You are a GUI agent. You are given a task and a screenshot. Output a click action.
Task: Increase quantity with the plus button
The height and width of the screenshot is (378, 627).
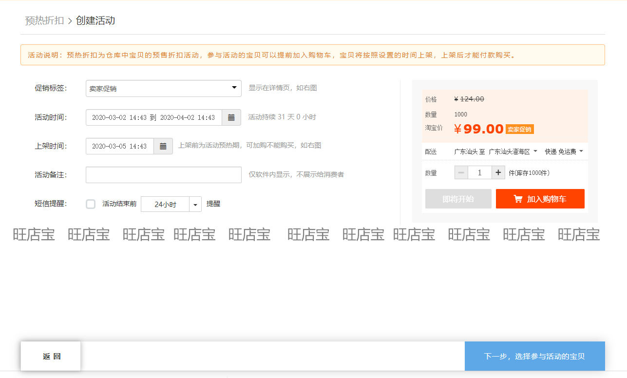click(x=498, y=172)
